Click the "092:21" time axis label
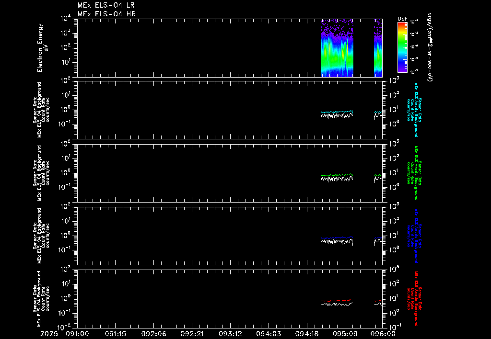 pyautogui.click(x=192, y=334)
